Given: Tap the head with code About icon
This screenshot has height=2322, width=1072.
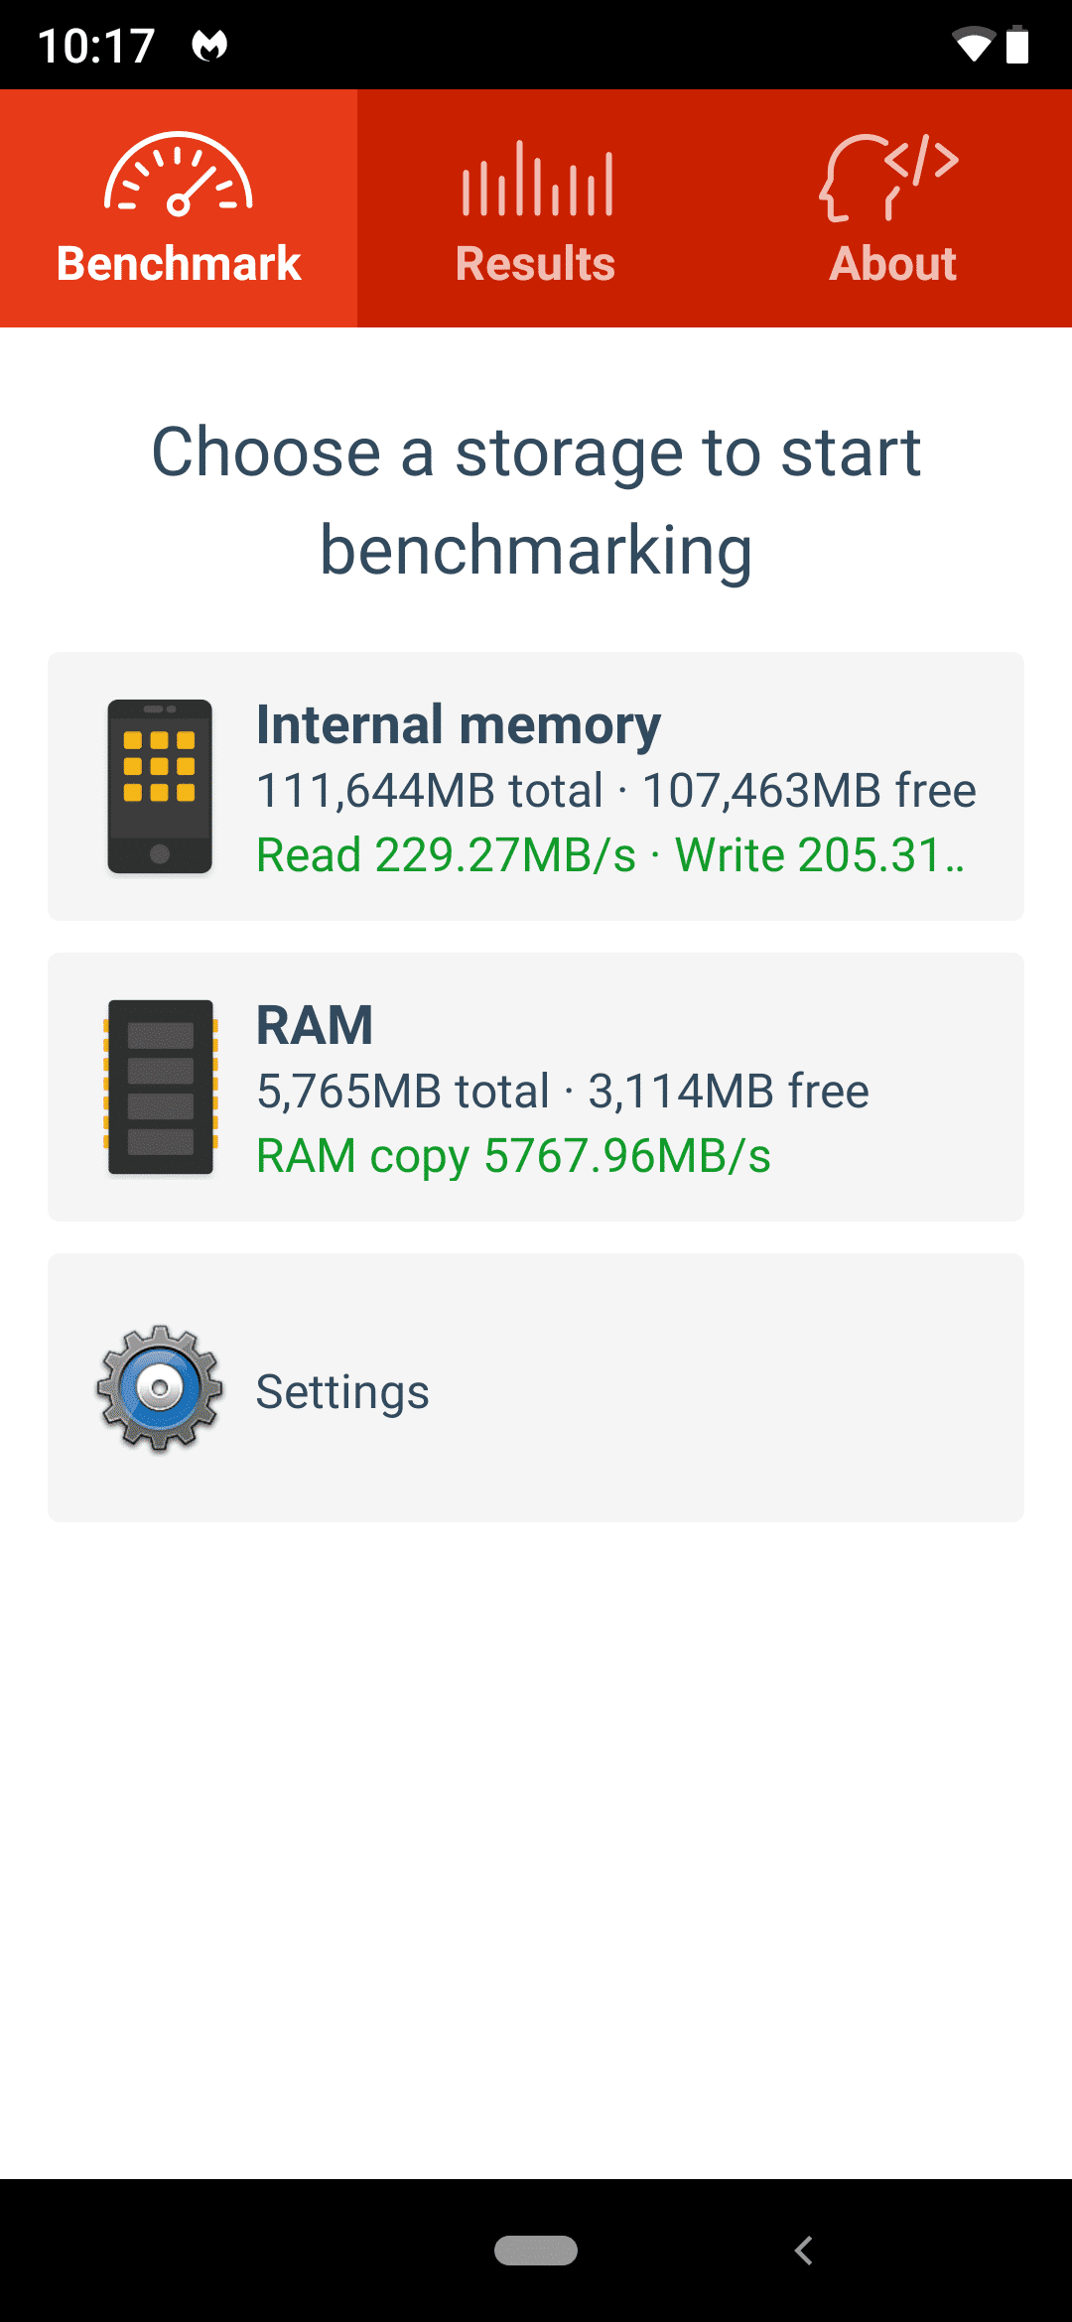Looking at the screenshot, I should pos(890,177).
